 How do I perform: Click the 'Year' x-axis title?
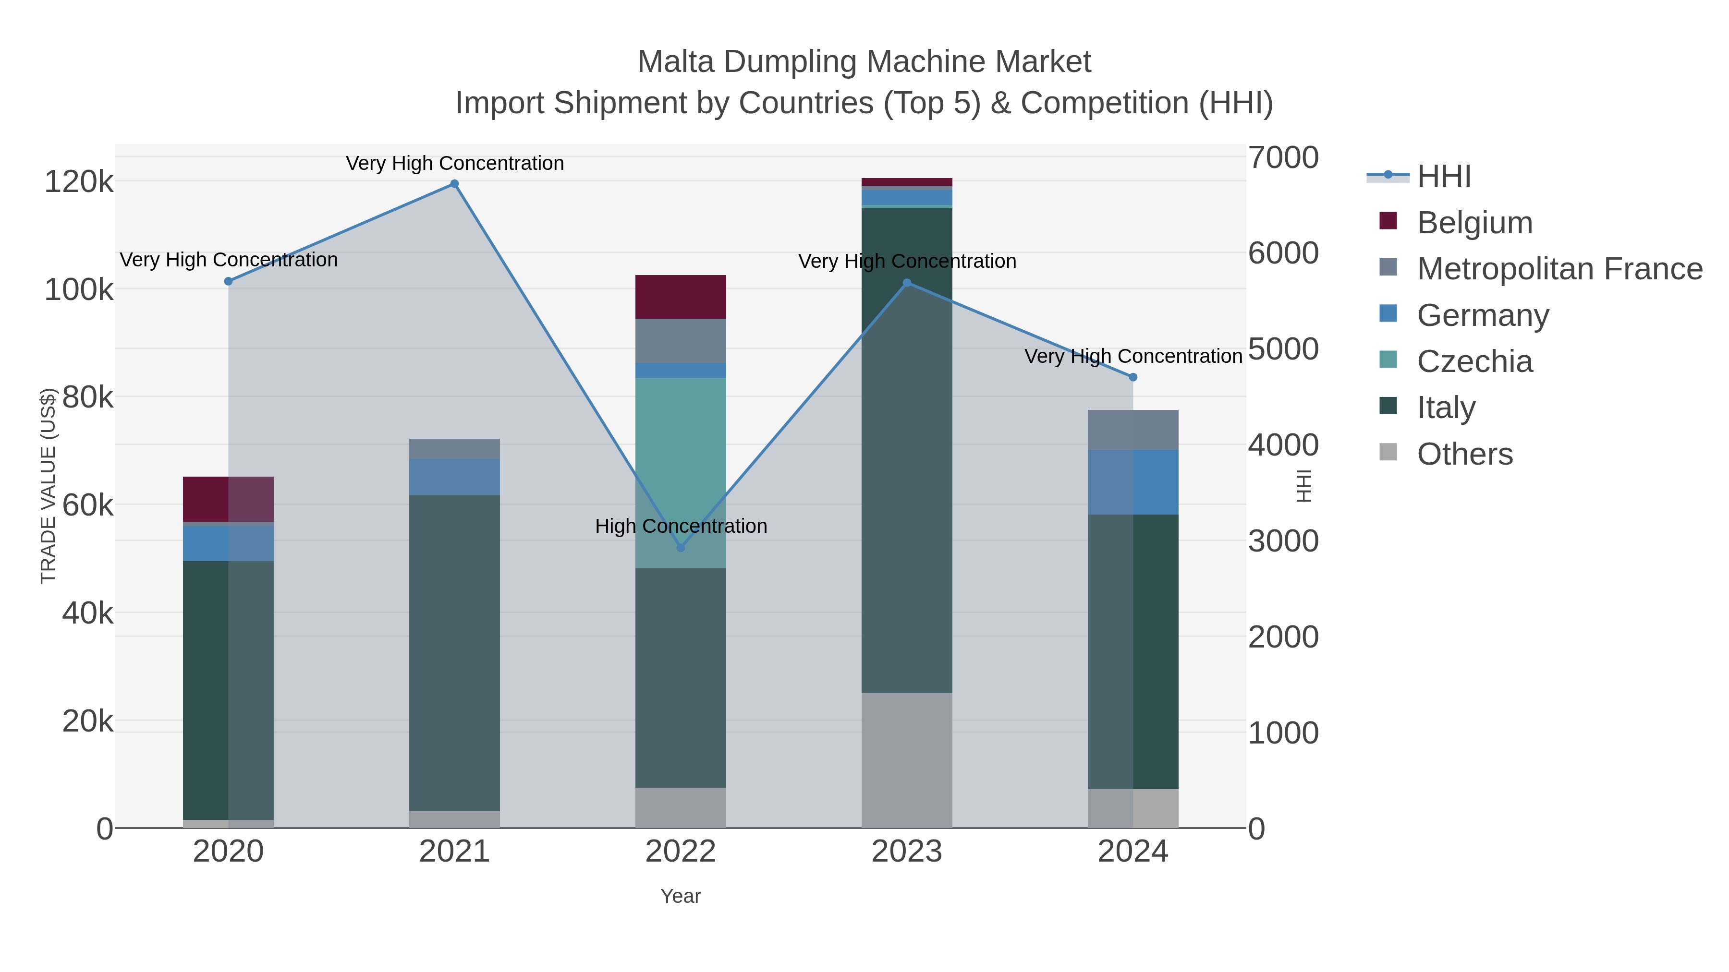(681, 896)
